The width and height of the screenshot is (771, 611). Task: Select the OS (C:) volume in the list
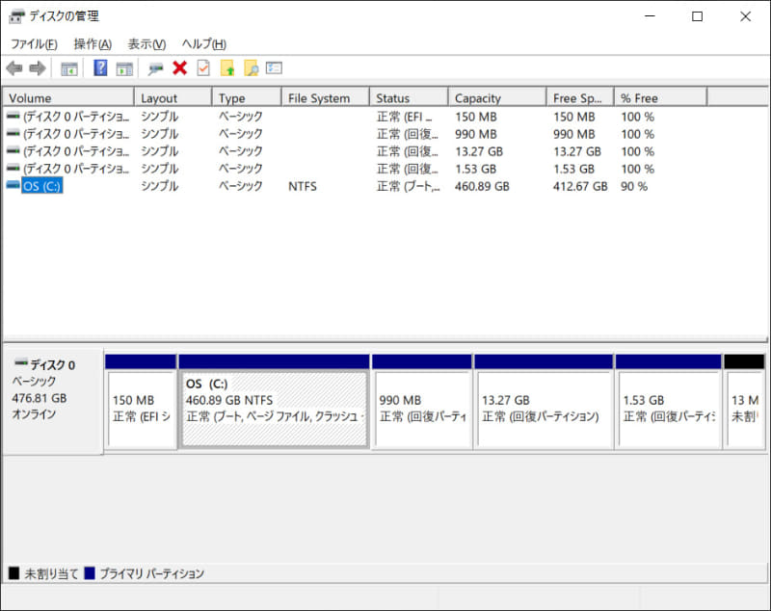40,186
